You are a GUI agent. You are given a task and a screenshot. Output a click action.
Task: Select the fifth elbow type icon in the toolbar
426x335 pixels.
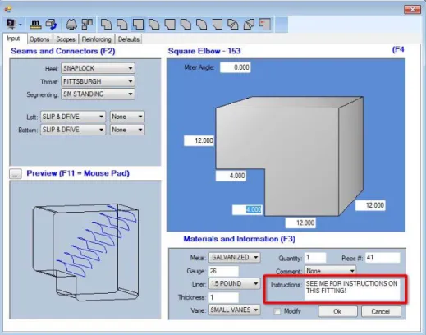170,24
